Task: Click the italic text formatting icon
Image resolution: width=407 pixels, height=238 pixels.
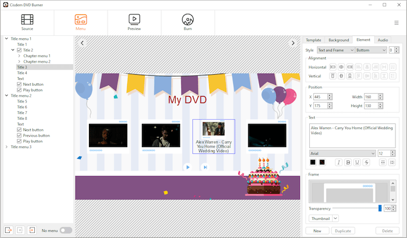Action: tap(338, 162)
